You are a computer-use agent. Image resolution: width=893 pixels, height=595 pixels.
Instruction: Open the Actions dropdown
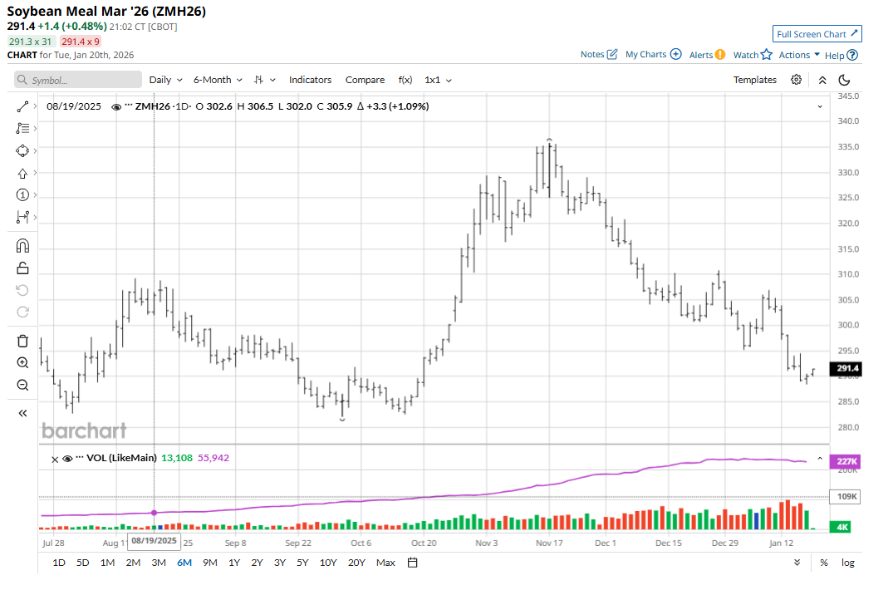coord(799,55)
